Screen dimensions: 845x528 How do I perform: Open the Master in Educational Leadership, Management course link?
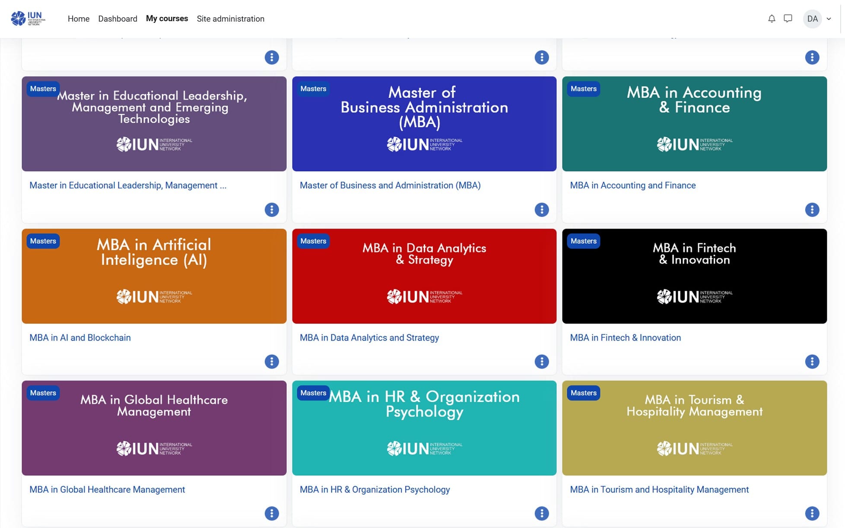click(x=128, y=185)
